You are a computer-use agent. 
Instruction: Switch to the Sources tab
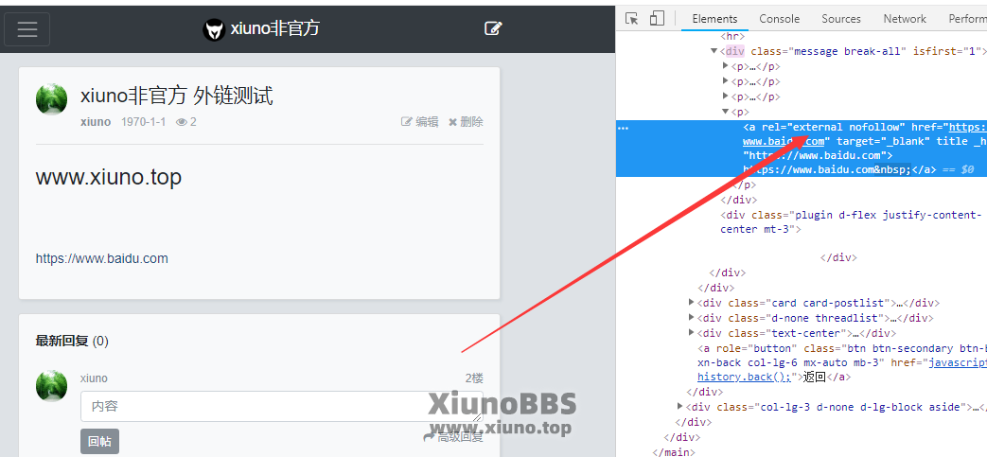[x=841, y=19]
